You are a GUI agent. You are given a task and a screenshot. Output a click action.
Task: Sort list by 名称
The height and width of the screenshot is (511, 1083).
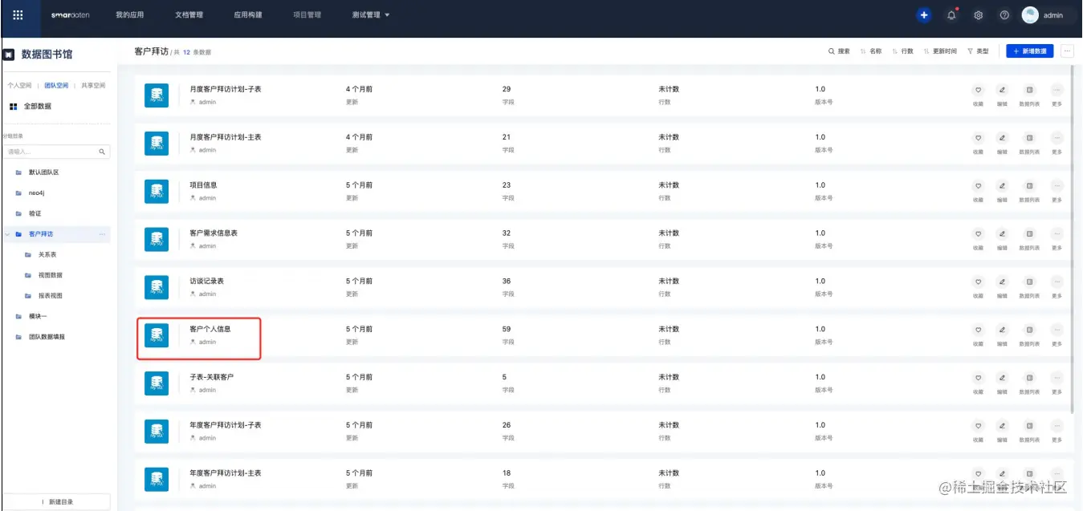pyautogui.click(x=871, y=51)
